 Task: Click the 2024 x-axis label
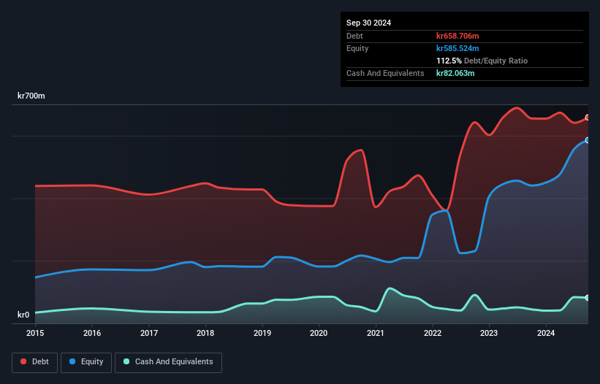(x=546, y=333)
